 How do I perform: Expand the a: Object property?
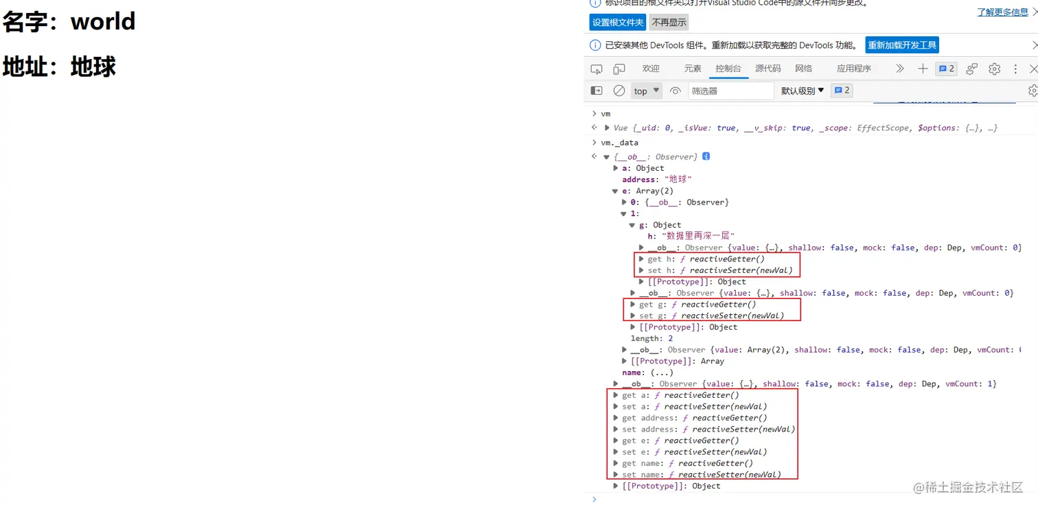616,168
